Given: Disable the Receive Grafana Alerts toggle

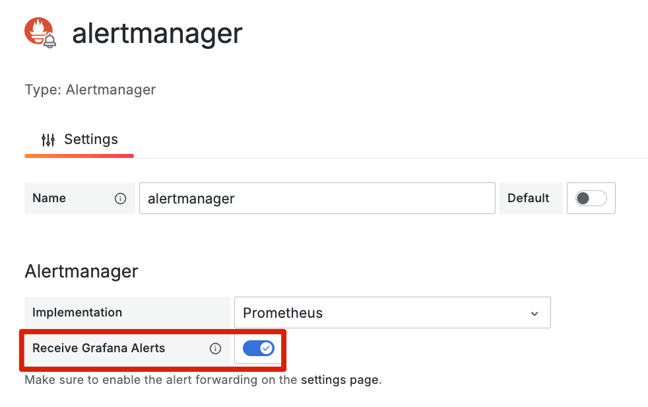Looking at the screenshot, I should click(x=258, y=348).
